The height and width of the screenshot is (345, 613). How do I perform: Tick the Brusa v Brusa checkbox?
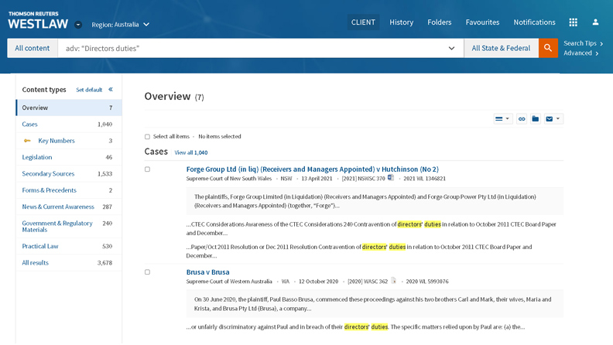tap(148, 272)
